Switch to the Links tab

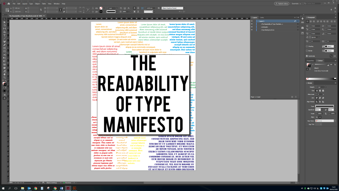(262, 17)
